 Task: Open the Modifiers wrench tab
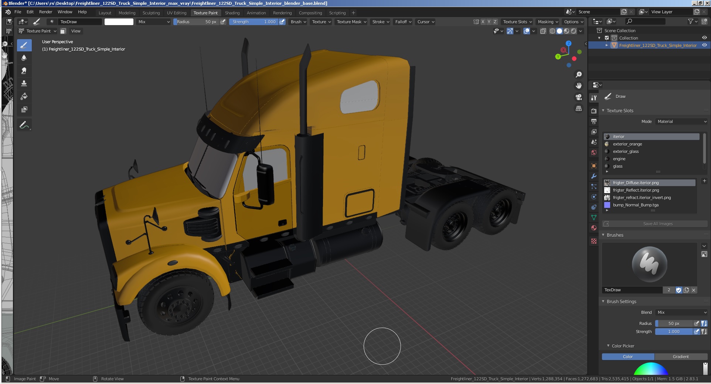pos(594,176)
